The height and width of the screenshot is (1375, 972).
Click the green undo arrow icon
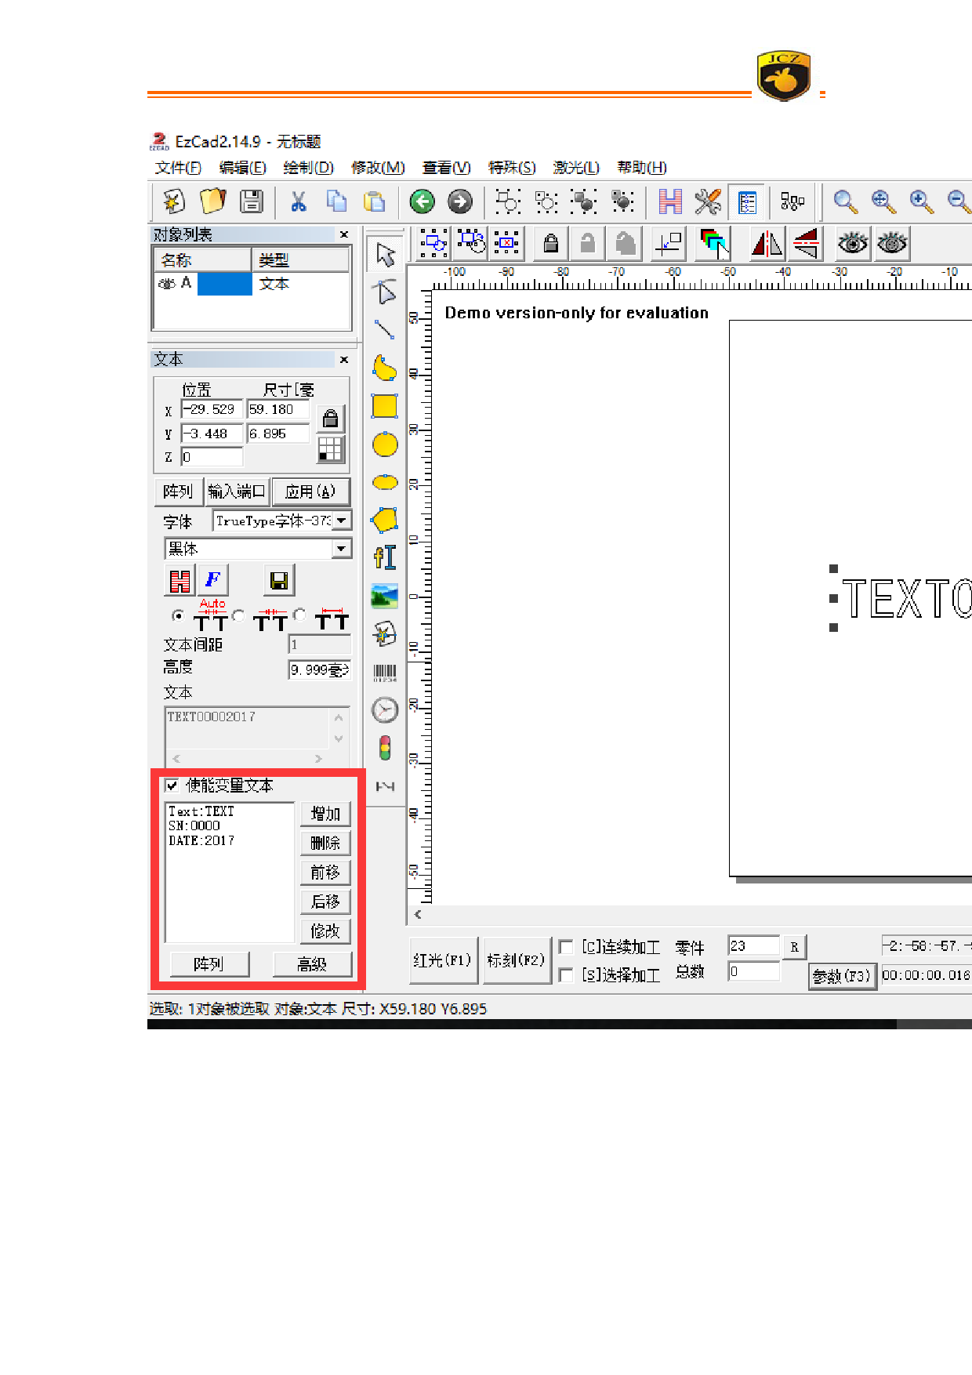coord(422,201)
